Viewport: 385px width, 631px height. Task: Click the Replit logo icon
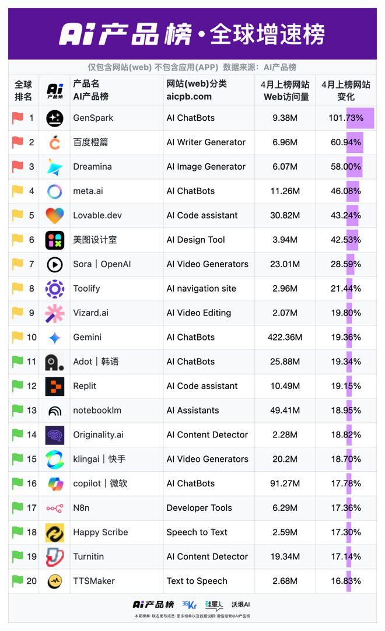point(55,386)
